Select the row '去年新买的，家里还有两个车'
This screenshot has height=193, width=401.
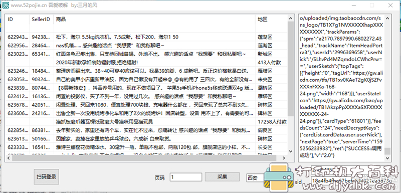[146, 130]
